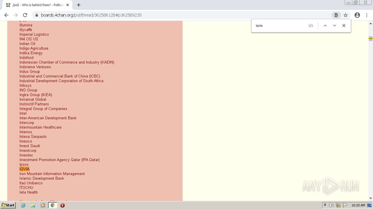Click the illycaffè list entry
Screen dimensions: 373x209
pyautogui.click(x=26, y=30)
